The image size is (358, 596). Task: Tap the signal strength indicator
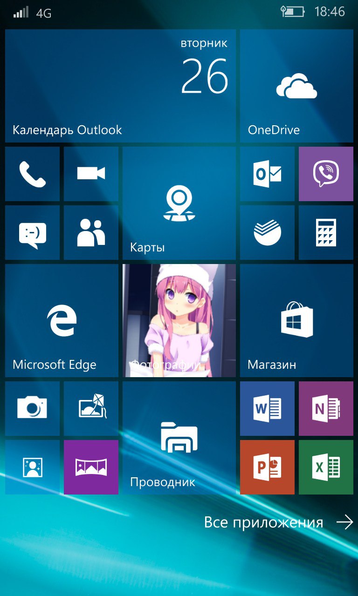[21, 12]
